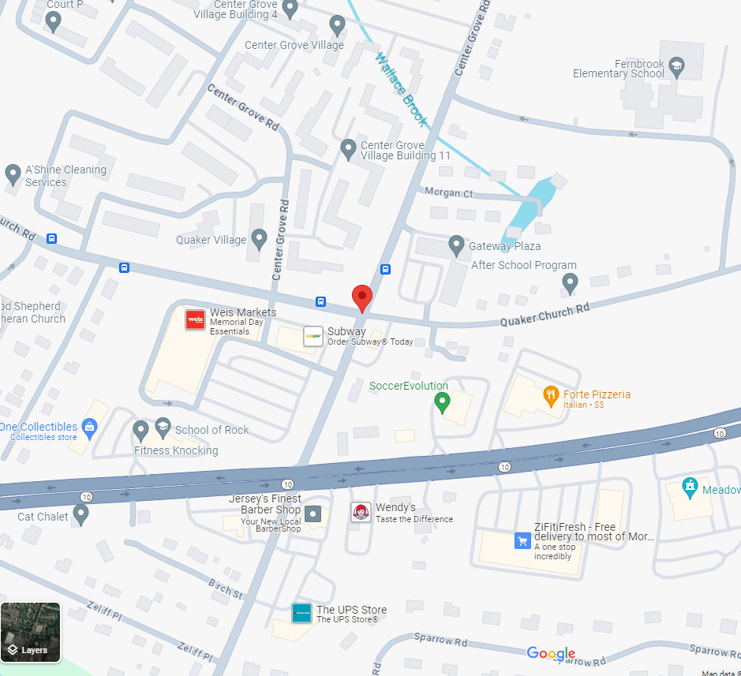This screenshot has height=676, width=741.
Task: Click the Google logo link
Action: tap(551, 653)
